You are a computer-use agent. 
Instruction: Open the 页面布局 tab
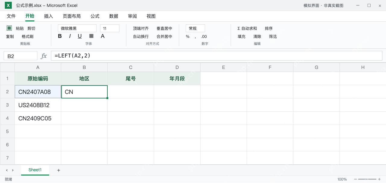(72, 16)
